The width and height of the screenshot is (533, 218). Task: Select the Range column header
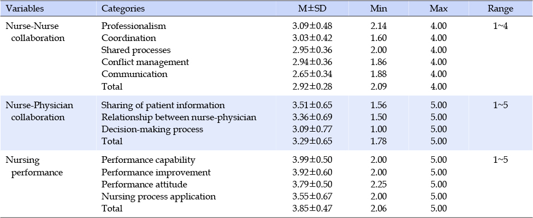tap(500, 9)
